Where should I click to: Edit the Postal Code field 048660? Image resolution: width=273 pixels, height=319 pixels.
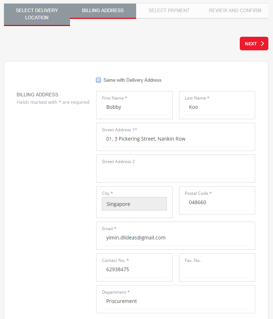(x=217, y=202)
